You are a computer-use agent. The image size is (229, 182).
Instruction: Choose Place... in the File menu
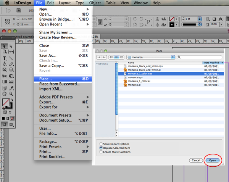click(63, 79)
